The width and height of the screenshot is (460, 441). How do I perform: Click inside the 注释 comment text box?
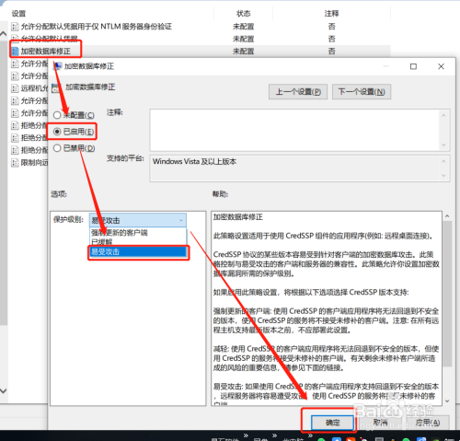(x=294, y=130)
